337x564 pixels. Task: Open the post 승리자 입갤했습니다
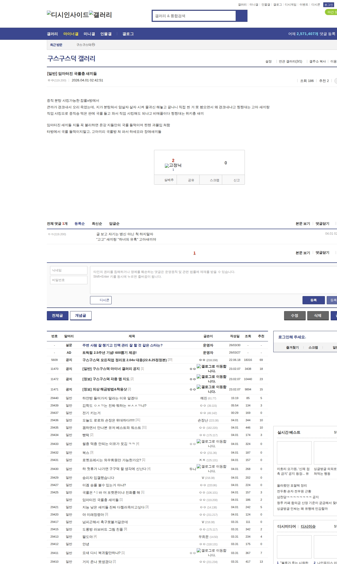98,478
